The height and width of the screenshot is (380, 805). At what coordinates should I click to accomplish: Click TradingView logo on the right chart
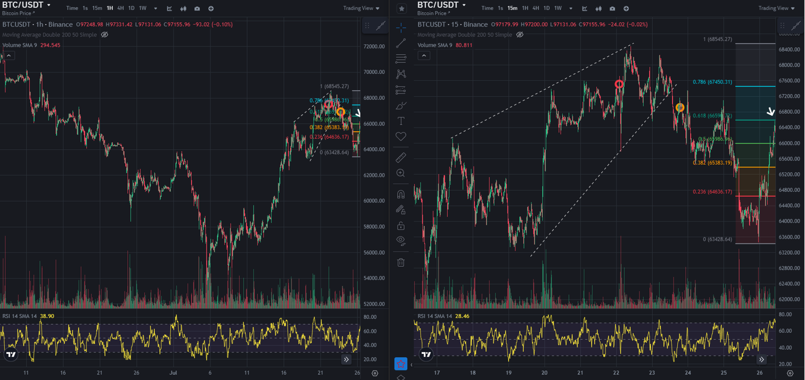tap(426, 354)
